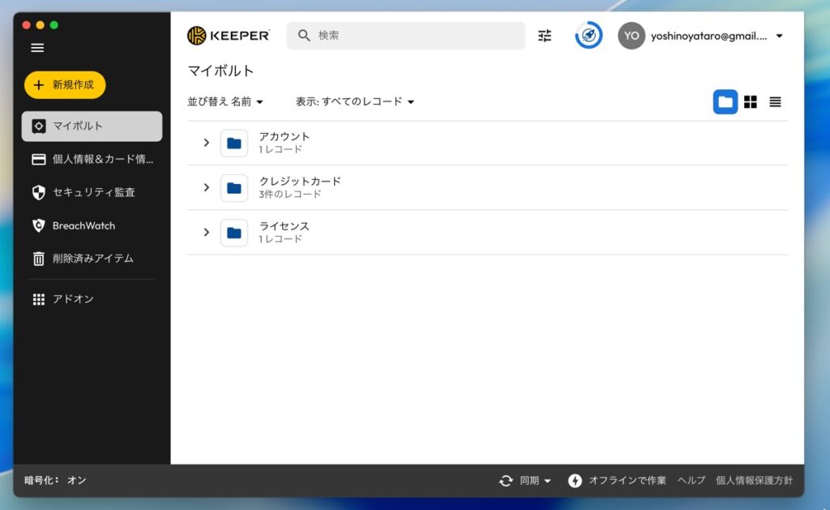
Task: Click the クレジットカード folder icon
Action: [234, 188]
